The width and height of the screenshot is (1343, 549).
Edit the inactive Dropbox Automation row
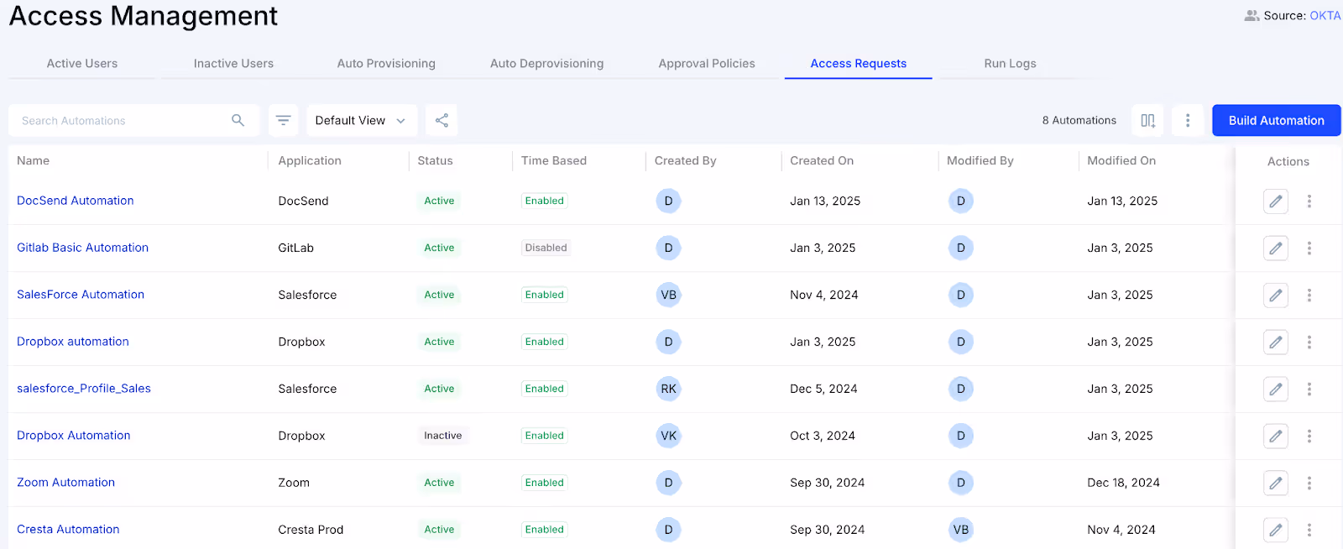pos(1276,436)
